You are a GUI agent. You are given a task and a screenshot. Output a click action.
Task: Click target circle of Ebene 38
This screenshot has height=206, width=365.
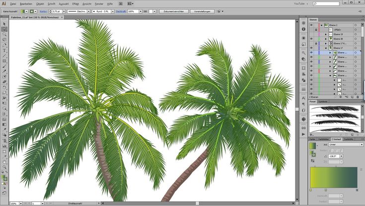356,39
